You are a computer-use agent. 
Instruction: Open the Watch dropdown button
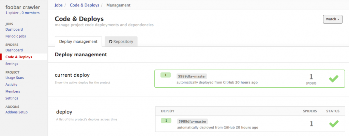tap(333, 19)
